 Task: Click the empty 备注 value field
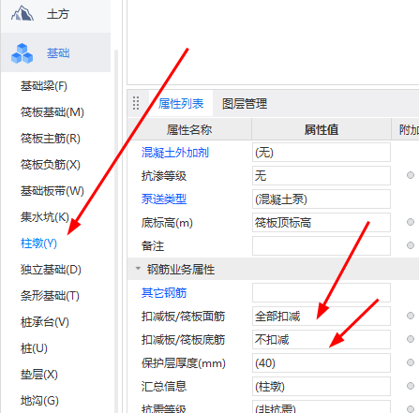pos(322,245)
